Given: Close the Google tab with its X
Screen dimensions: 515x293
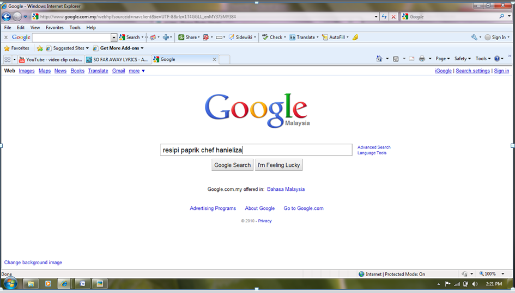Looking at the screenshot, I should click(x=215, y=59).
